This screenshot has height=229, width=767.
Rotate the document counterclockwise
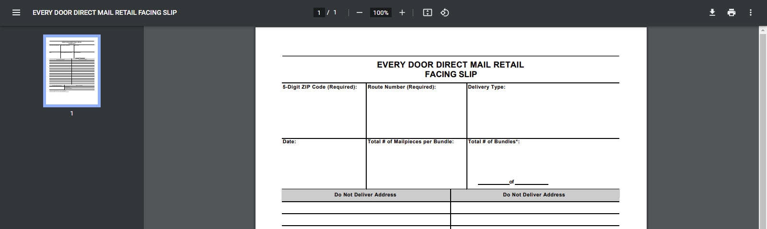tap(445, 12)
